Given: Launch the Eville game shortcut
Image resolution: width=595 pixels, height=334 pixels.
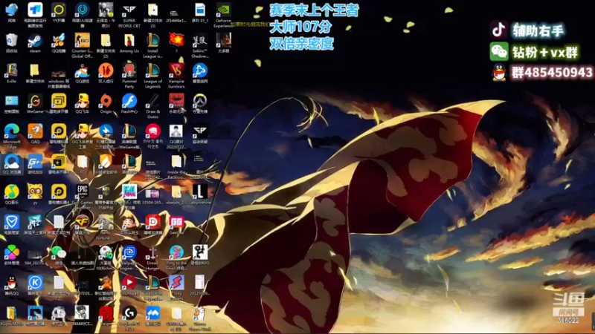Looking at the screenshot, I should [x=11, y=71].
